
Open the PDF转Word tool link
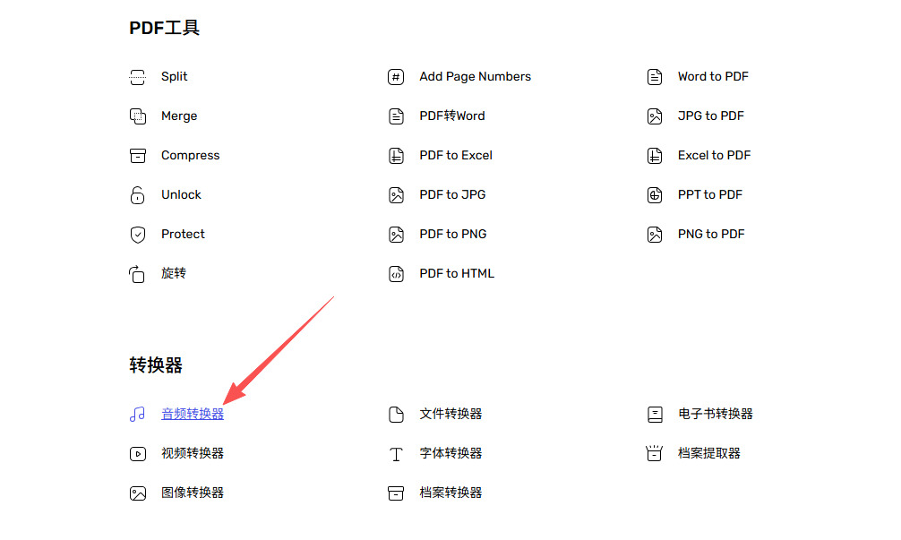coord(451,116)
